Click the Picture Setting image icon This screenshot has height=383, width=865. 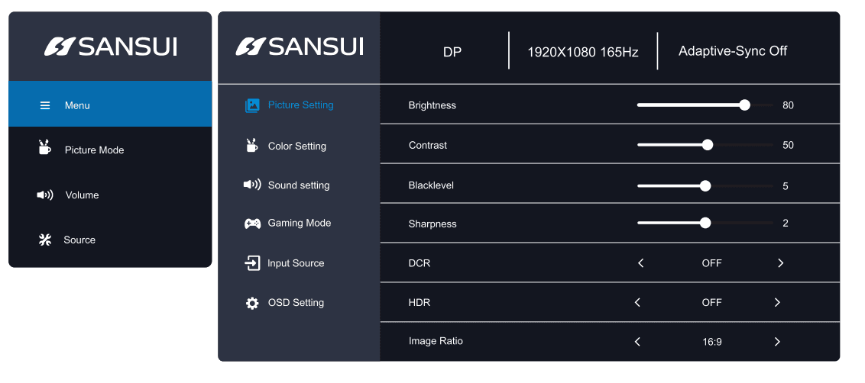point(252,105)
